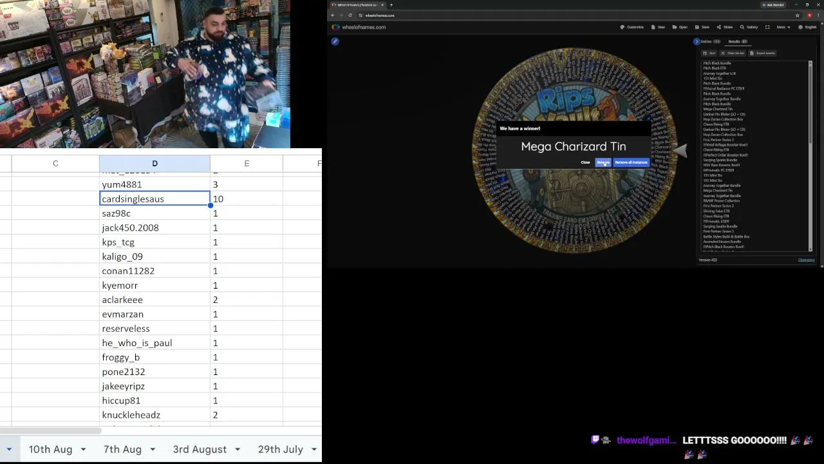Switch to the Entries tab
824x464 pixels.
click(710, 41)
